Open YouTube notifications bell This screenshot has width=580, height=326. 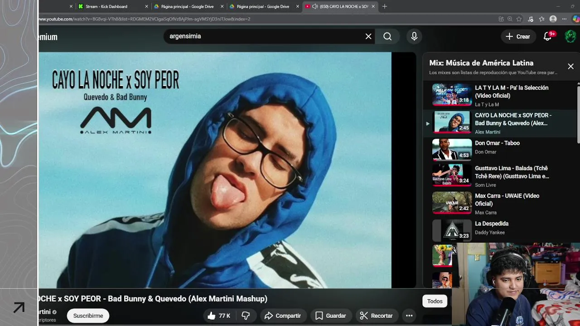click(x=547, y=37)
